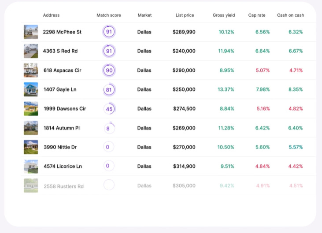Sort by List price column header
Image resolution: width=322 pixels, height=233 pixels.
point(185,15)
